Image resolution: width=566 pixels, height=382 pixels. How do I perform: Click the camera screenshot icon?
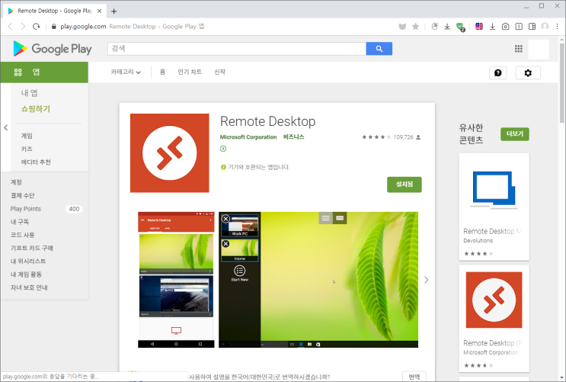(505, 27)
